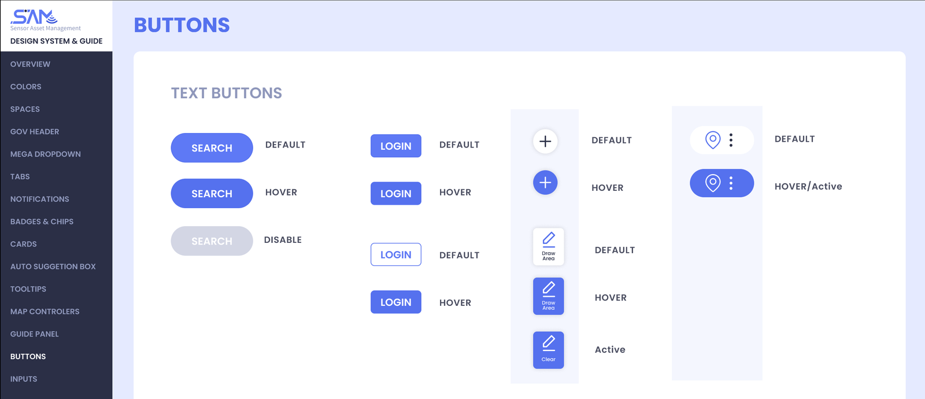Click the filled default LOGIN button

[x=396, y=146]
